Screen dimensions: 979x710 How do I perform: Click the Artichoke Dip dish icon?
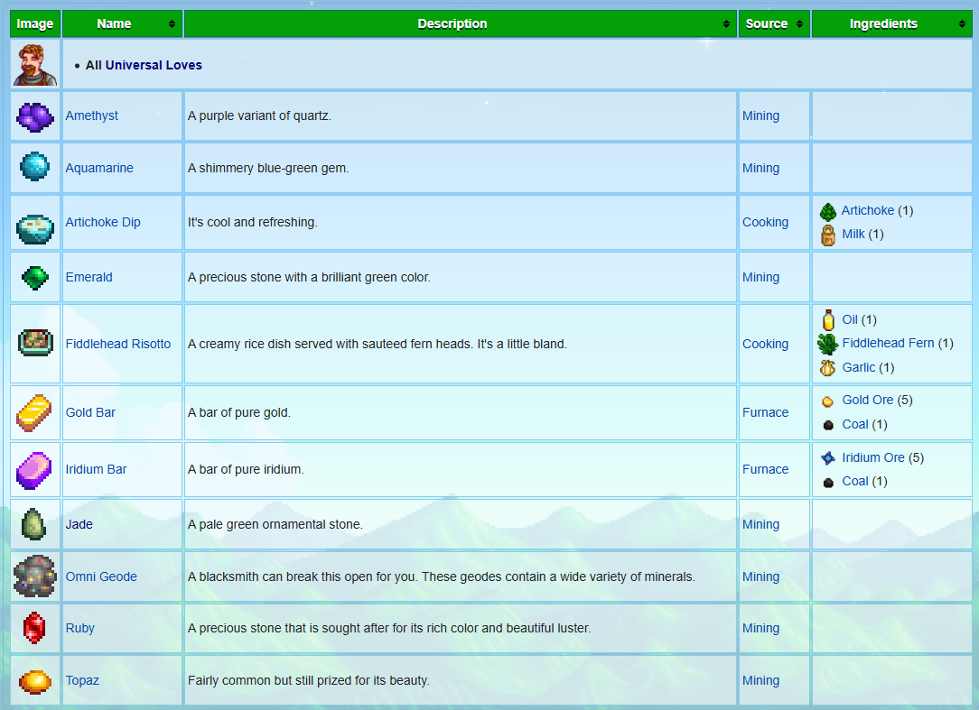coord(35,229)
